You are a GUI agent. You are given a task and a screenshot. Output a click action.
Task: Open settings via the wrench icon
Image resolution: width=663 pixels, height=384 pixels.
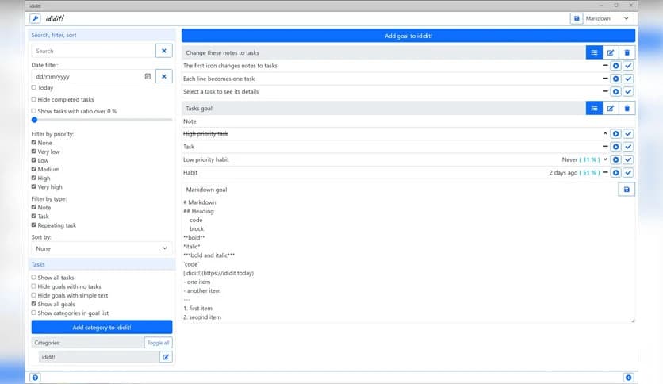click(35, 18)
